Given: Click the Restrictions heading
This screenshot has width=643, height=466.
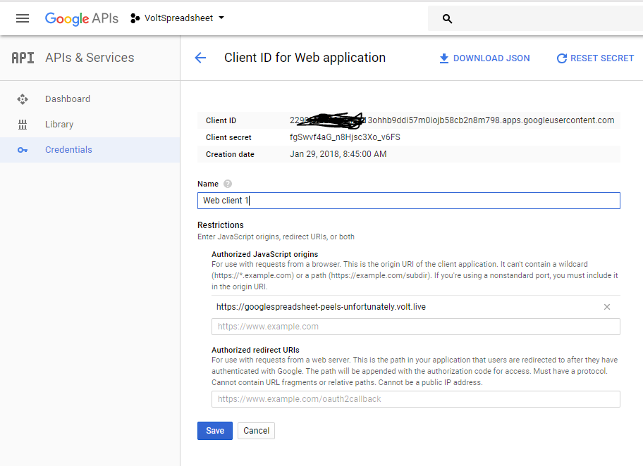Looking at the screenshot, I should coord(221,225).
